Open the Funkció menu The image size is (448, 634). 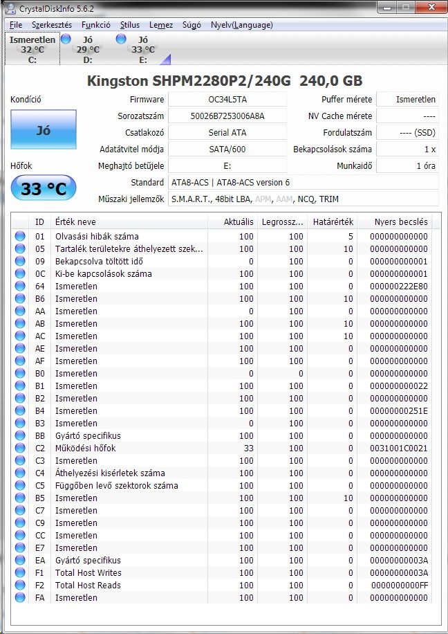point(95,25)
